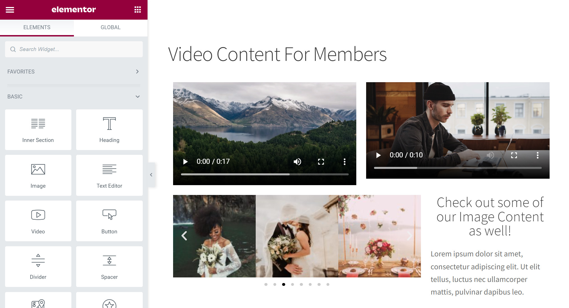Collapse the BASIC elements section
This screenshot has height=308, width=569.
click(138, 97)
